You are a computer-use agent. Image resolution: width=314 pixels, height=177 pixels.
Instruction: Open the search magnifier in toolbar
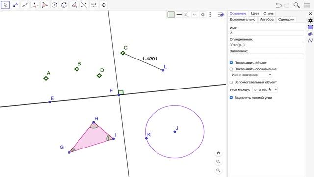tap(296, 5)
